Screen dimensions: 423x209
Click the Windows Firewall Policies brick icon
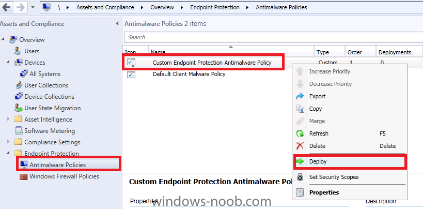[x=24, y=176]
